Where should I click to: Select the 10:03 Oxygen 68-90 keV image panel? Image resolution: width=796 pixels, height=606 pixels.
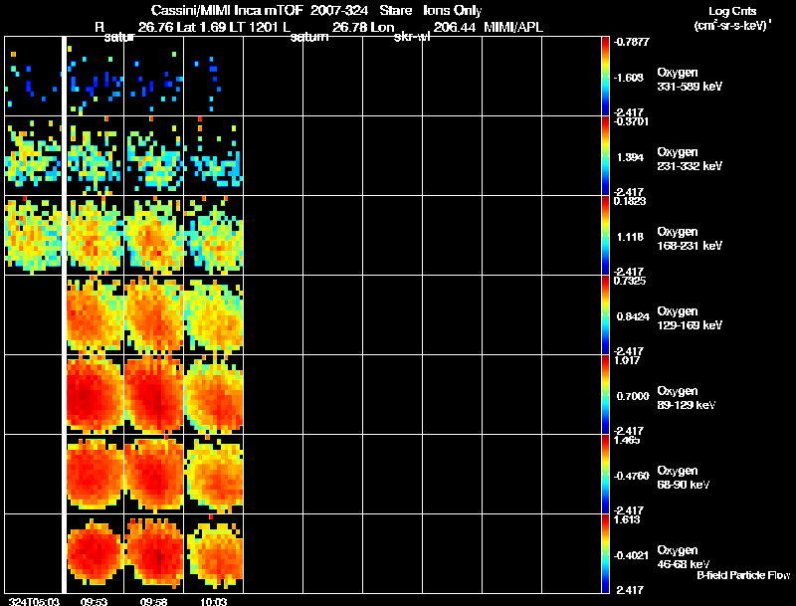(x=214, y=475)
